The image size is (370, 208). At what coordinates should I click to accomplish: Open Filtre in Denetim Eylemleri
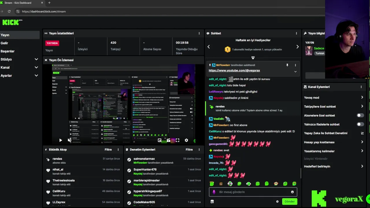(189, 150)
